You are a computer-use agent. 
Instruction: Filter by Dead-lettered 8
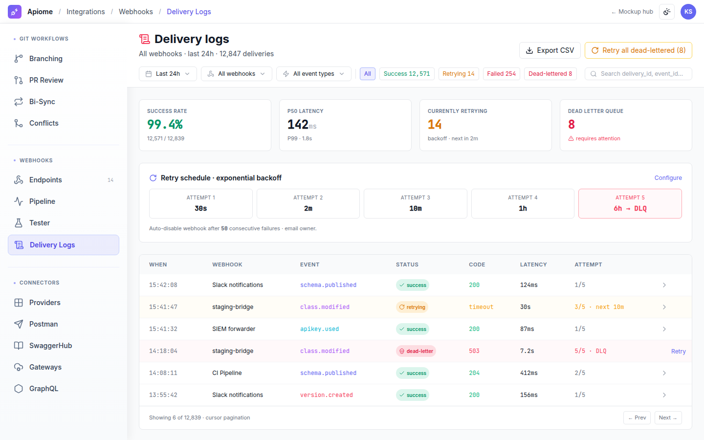(x=550, y=74)
